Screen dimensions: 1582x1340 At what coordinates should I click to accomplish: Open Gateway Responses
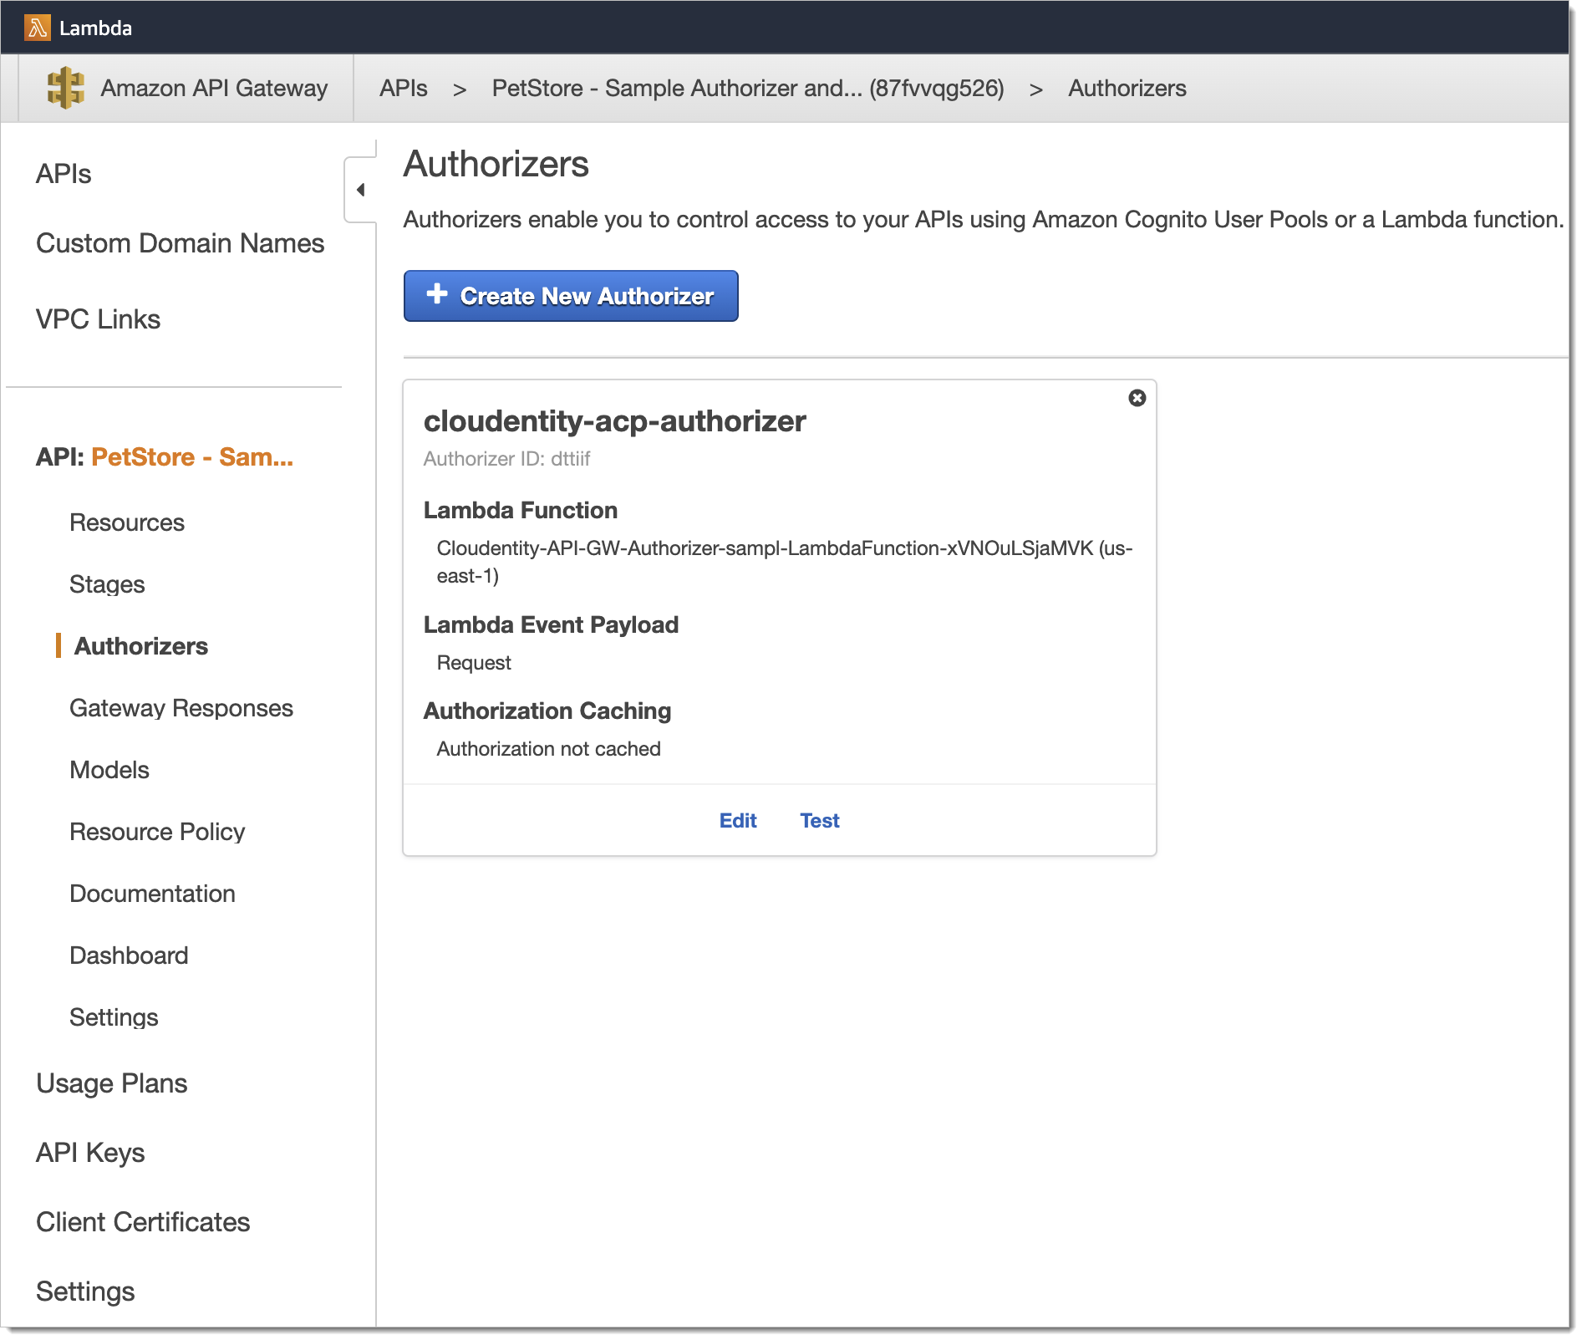pos(181,708)
